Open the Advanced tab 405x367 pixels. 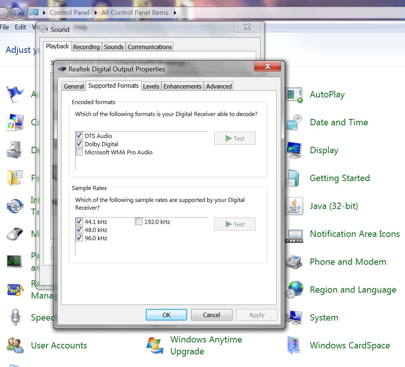point(219,86)
